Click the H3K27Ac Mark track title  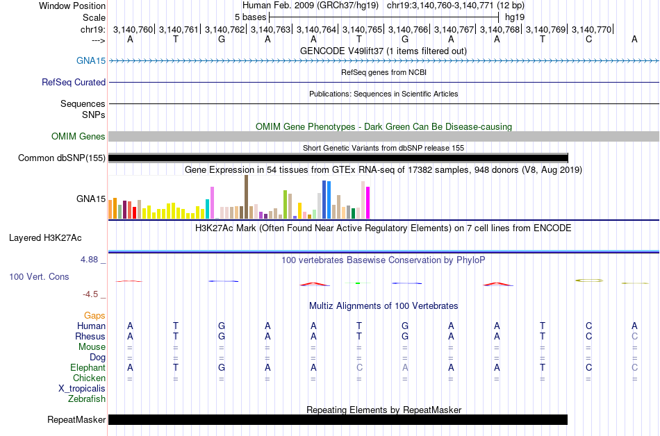pos(383,228)
